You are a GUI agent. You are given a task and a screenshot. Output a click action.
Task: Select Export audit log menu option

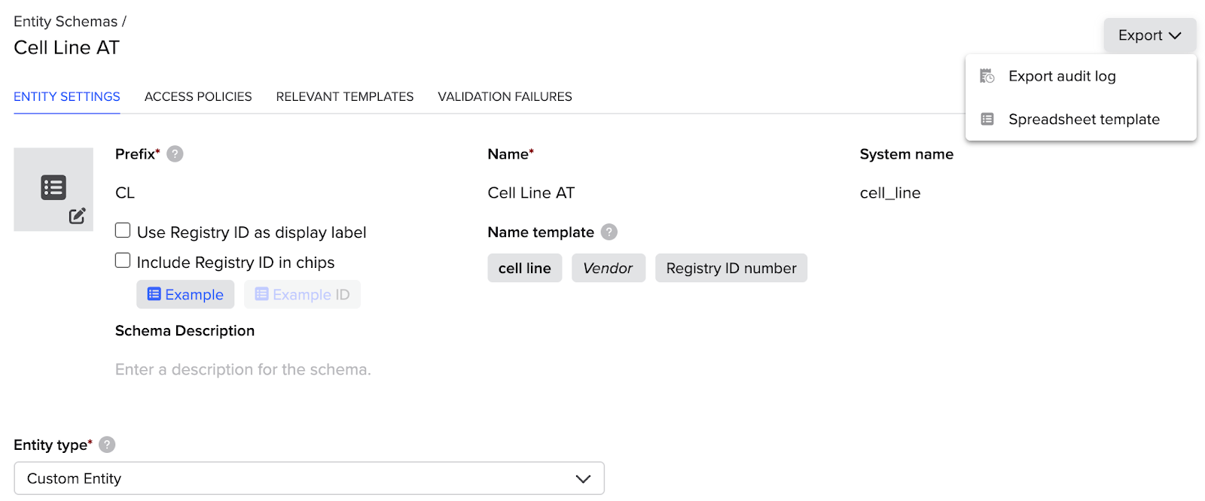click(1062, 76)
